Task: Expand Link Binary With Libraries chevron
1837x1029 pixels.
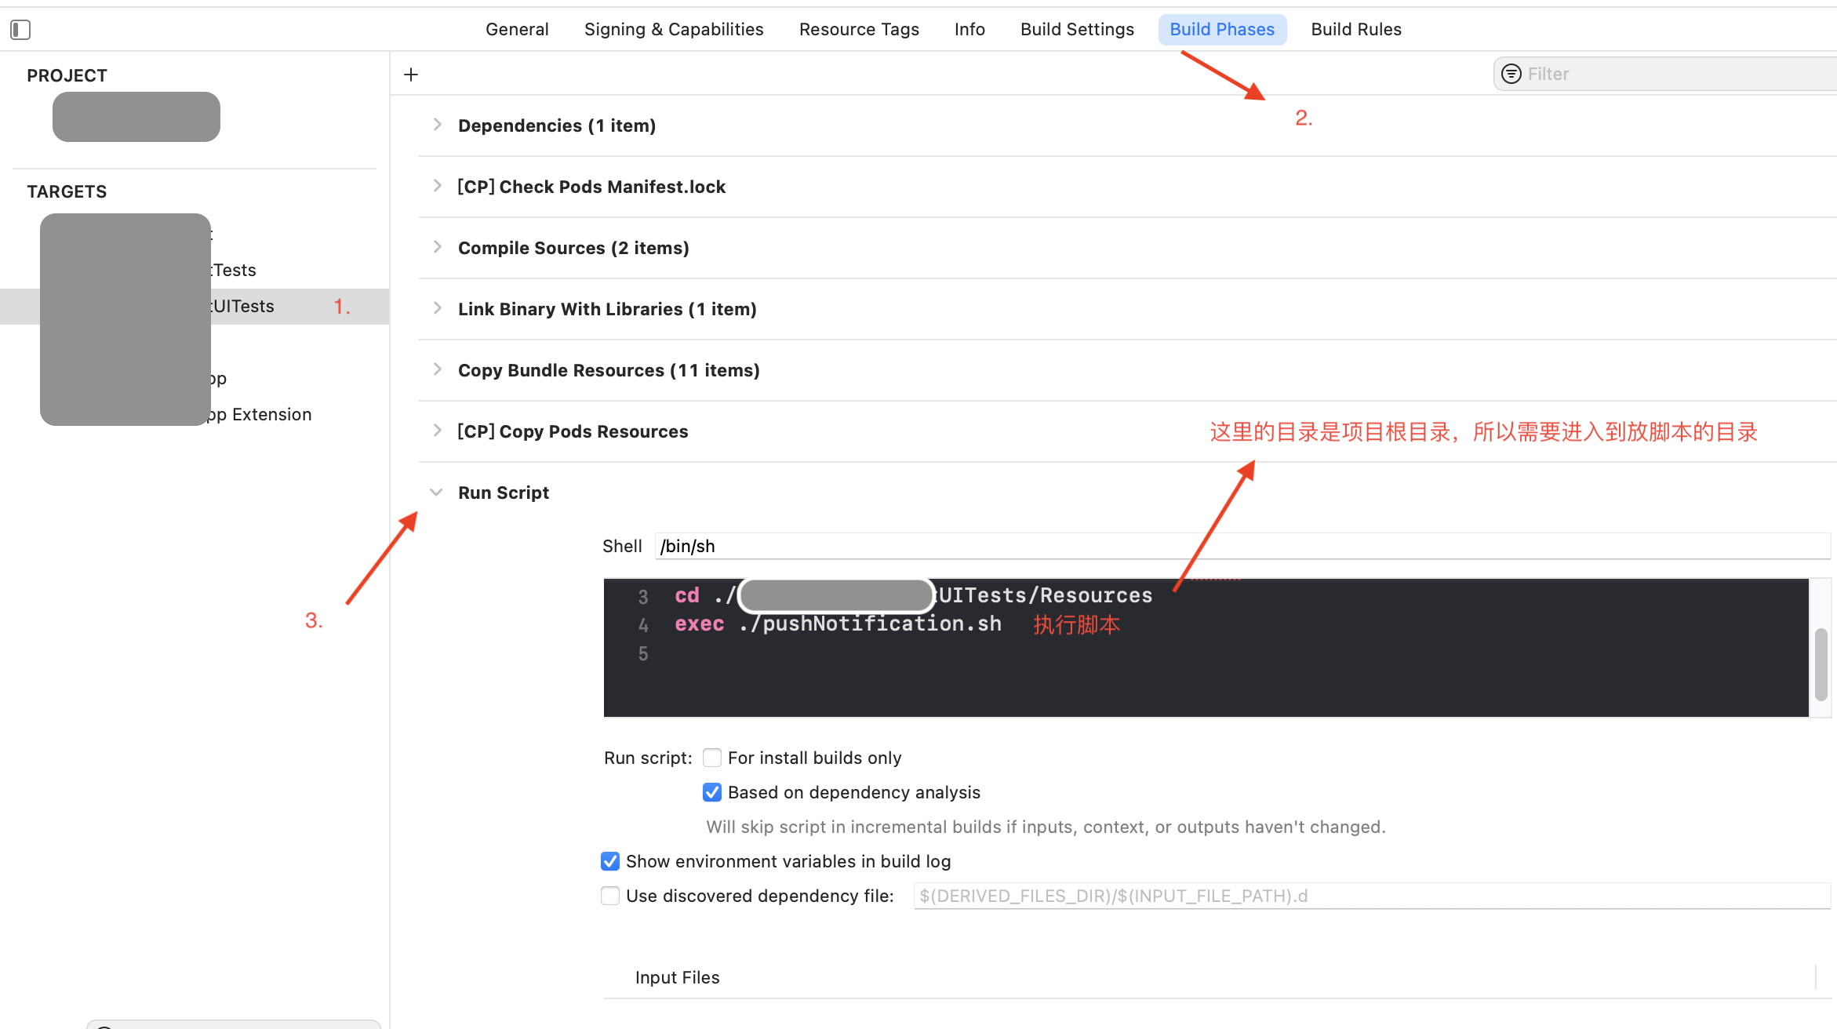Action: click(x=438, y=309)
